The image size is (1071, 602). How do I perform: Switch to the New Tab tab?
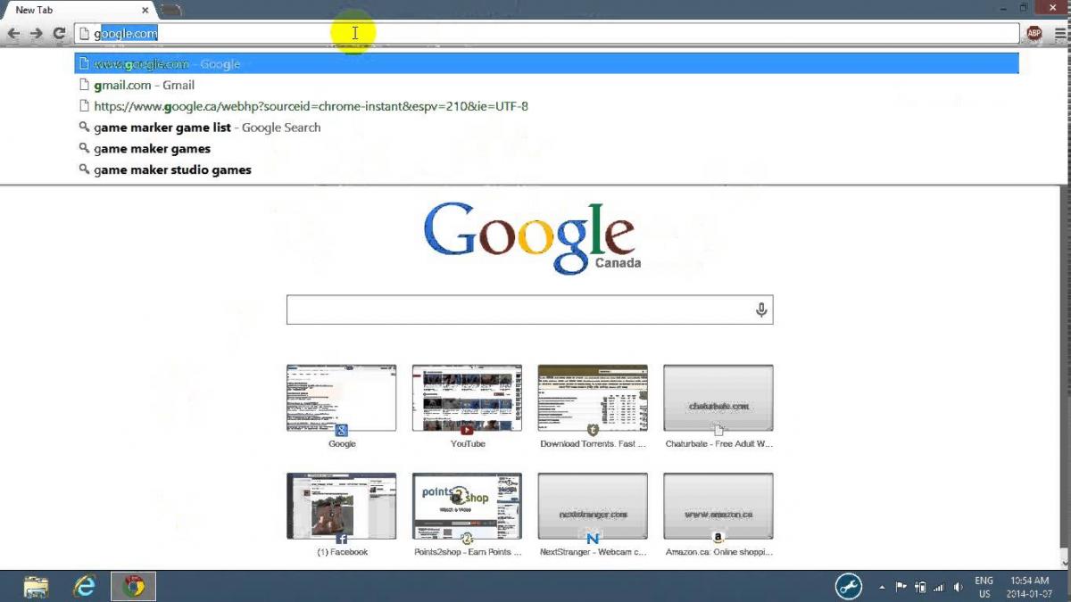point(54,10)
